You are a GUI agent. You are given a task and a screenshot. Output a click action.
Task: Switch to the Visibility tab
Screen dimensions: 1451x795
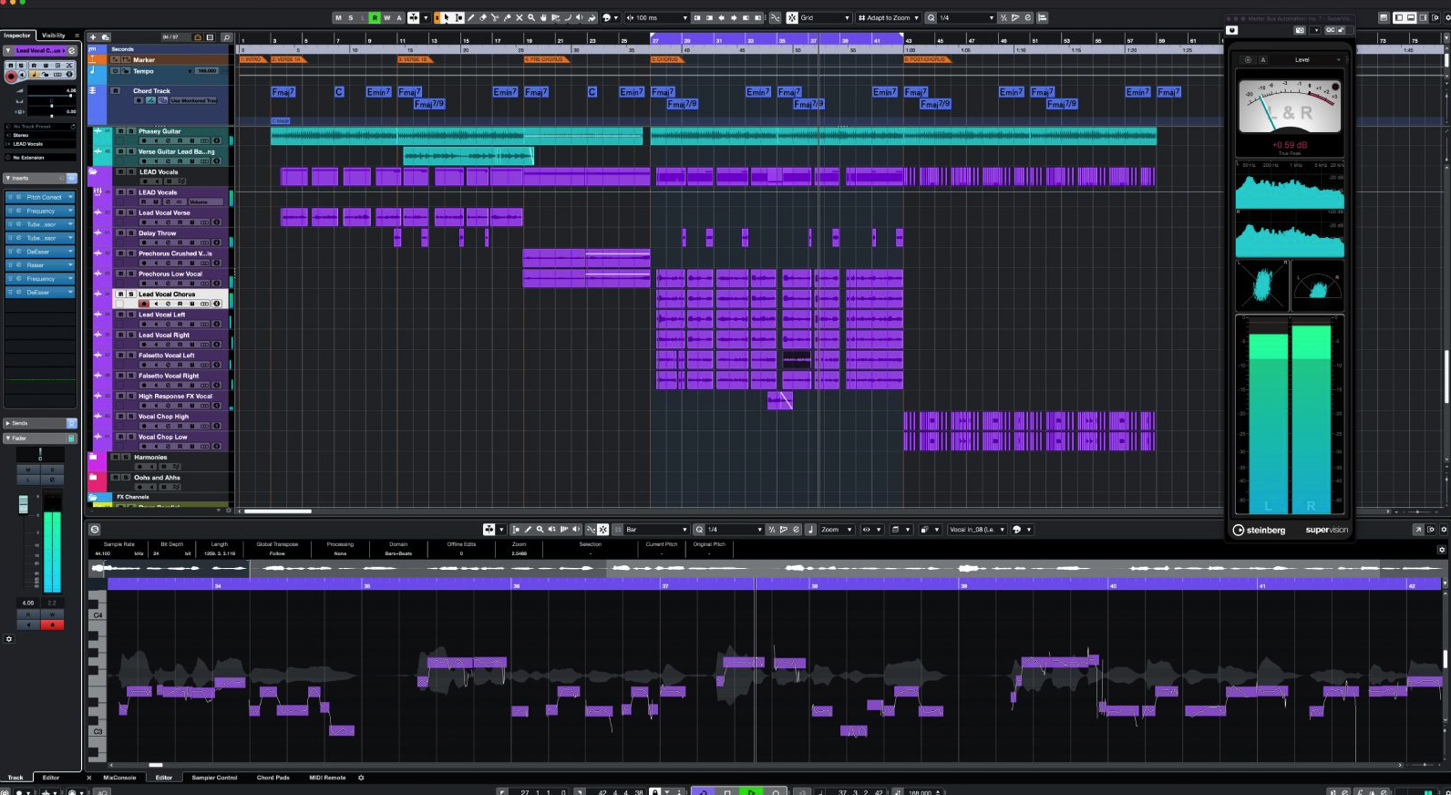click(x=54, y=36)
